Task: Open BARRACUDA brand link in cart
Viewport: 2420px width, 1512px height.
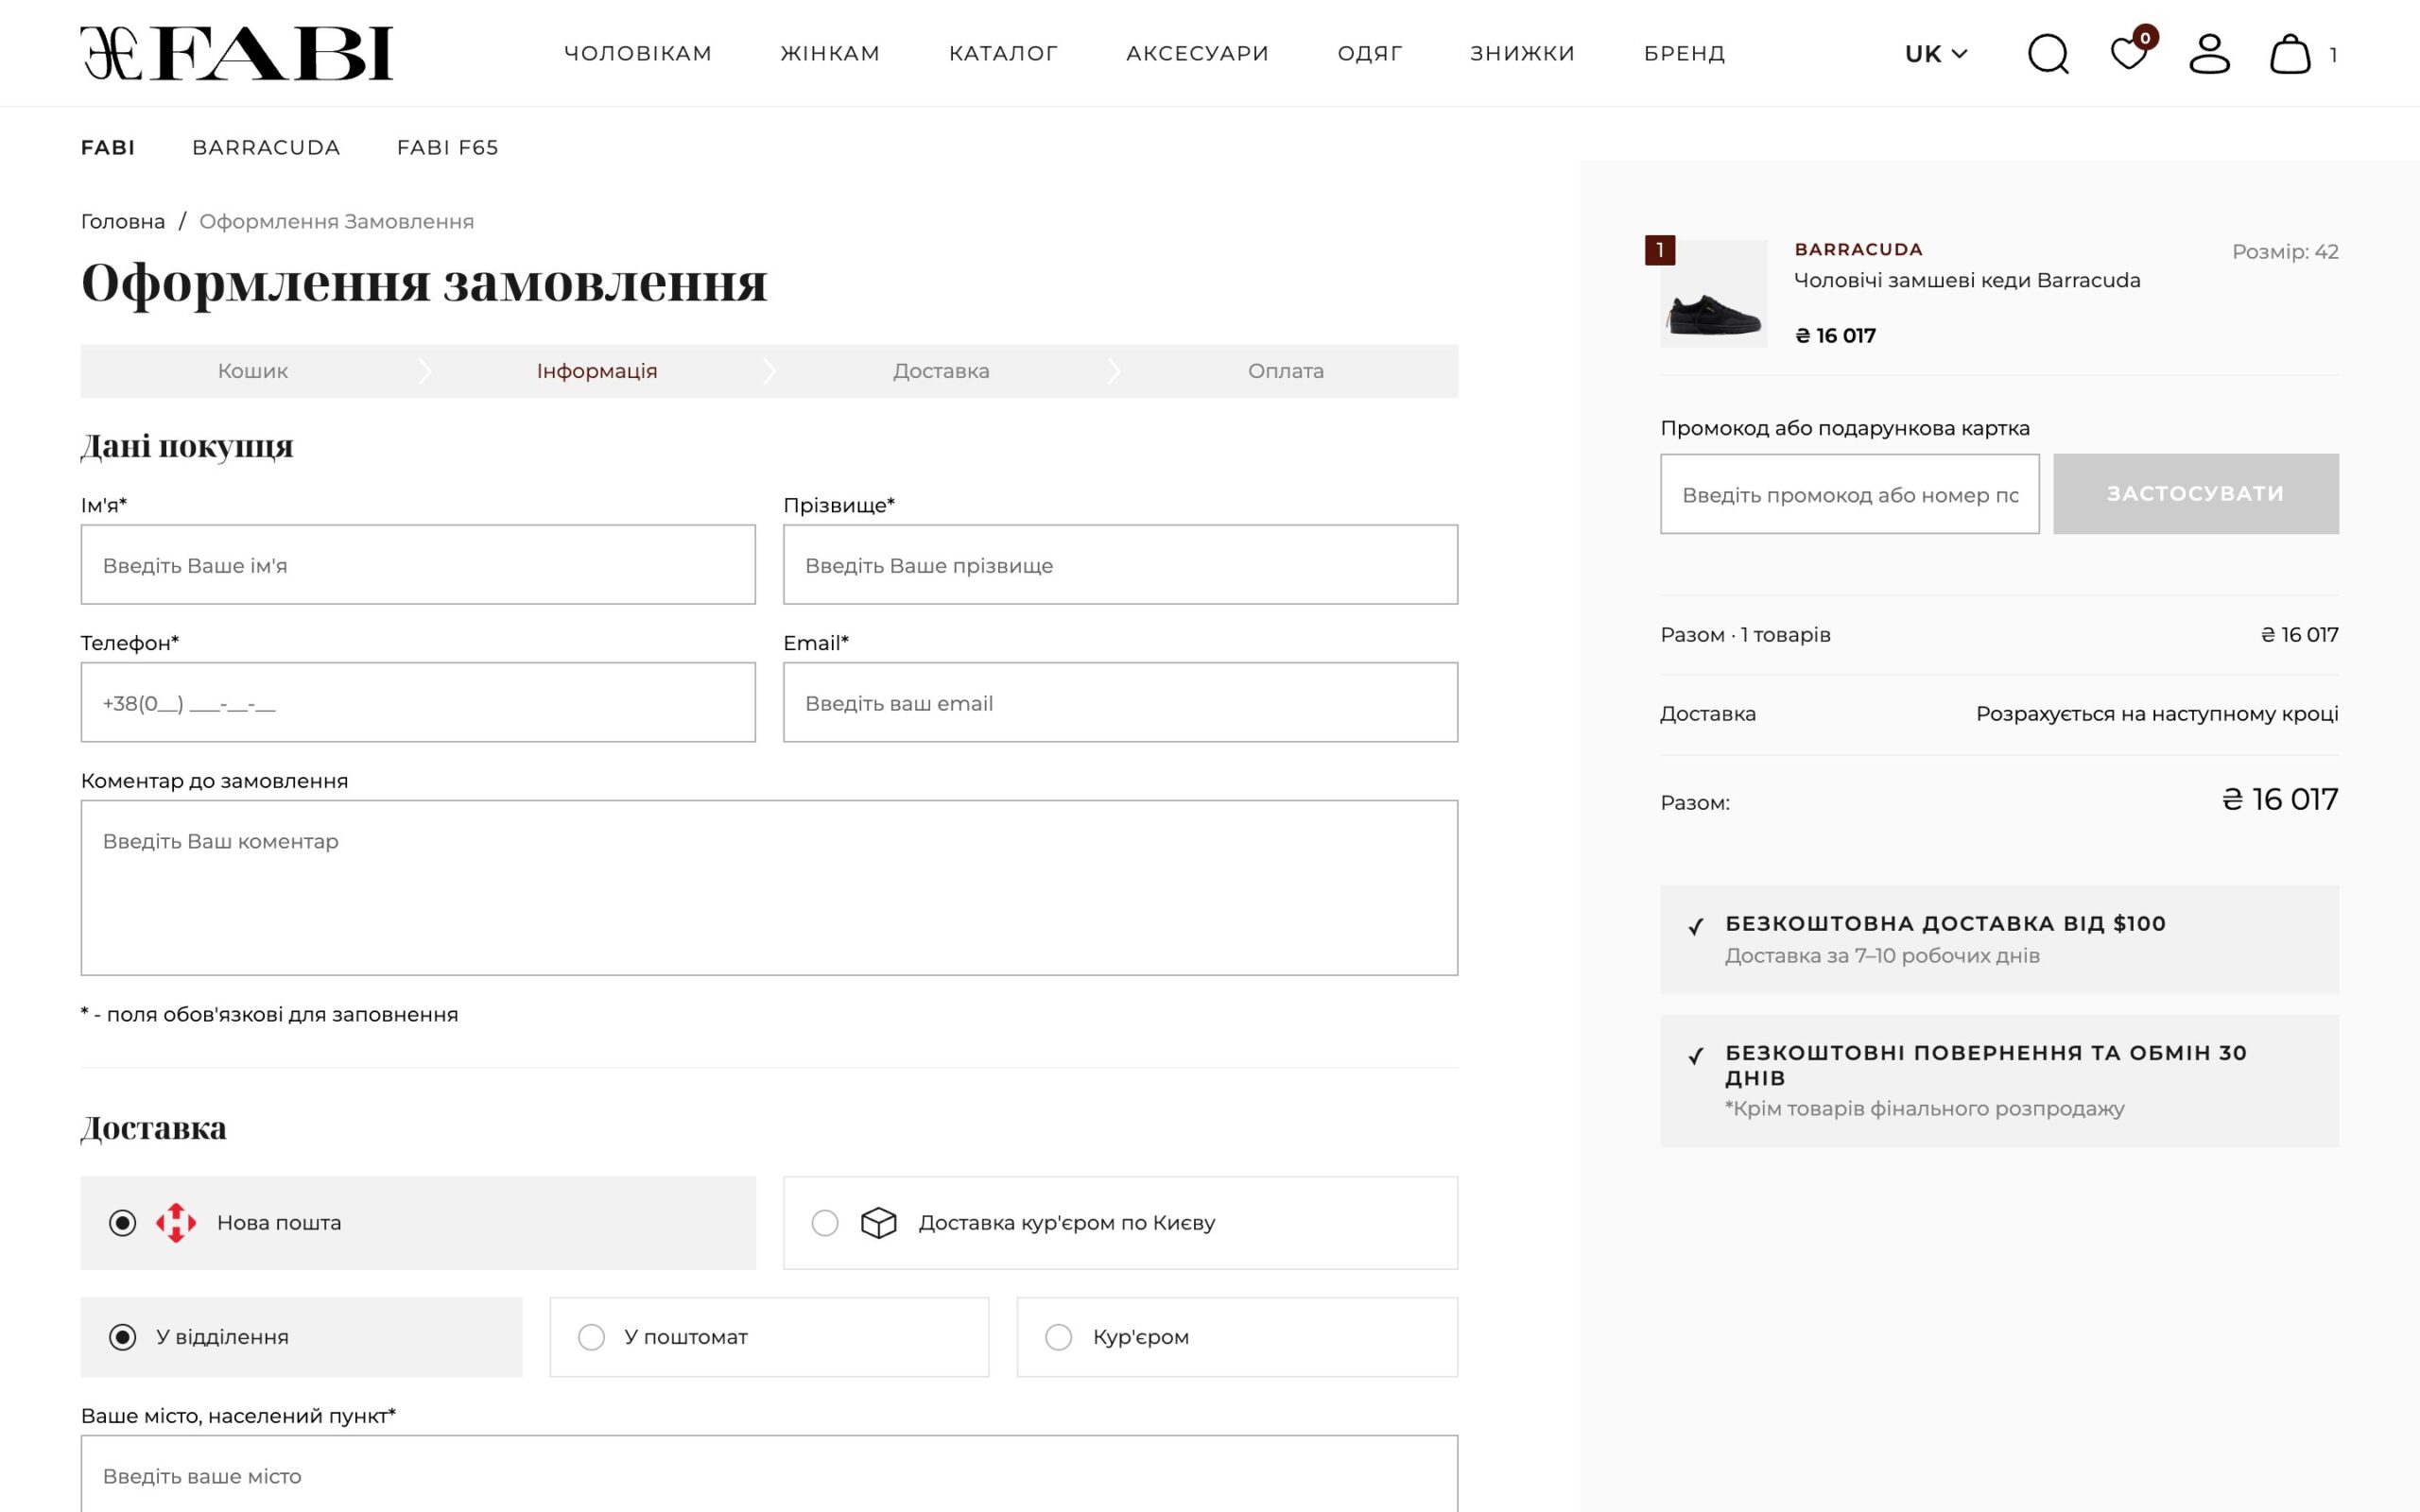Action: click(x=1858, y=249)
